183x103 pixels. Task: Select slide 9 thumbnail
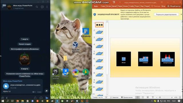coord(99,82)
